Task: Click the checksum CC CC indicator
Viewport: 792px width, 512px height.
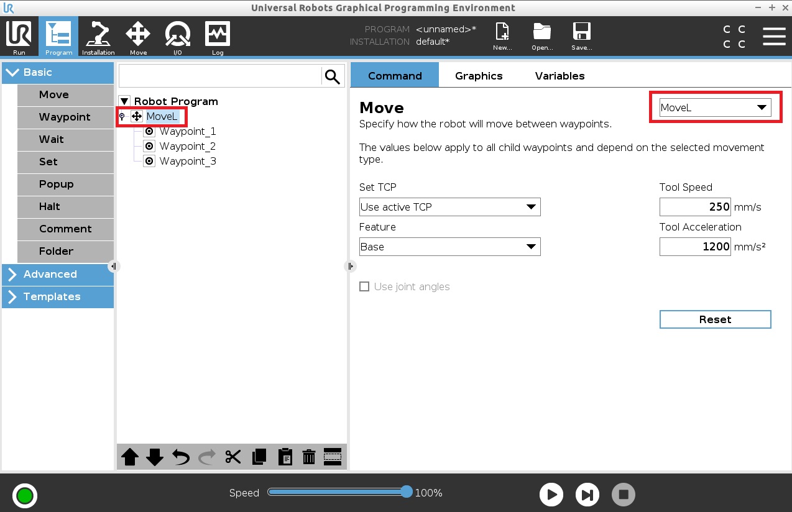Action: click(x=734, y=37)
